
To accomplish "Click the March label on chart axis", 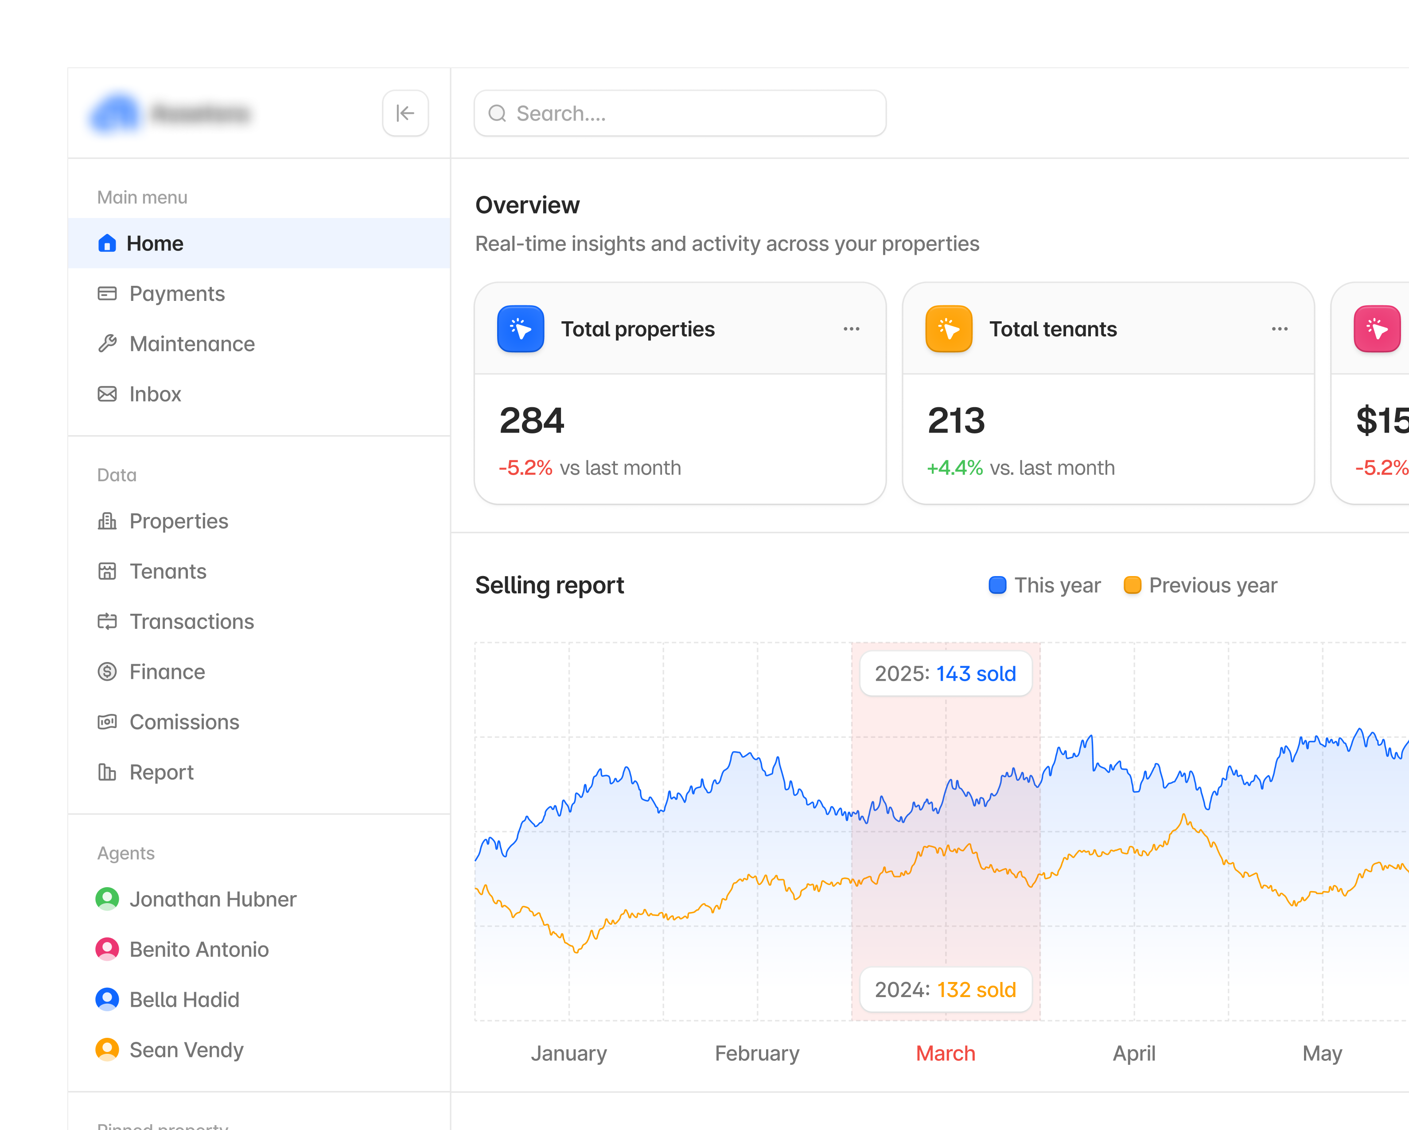I will click(946, 1053).
